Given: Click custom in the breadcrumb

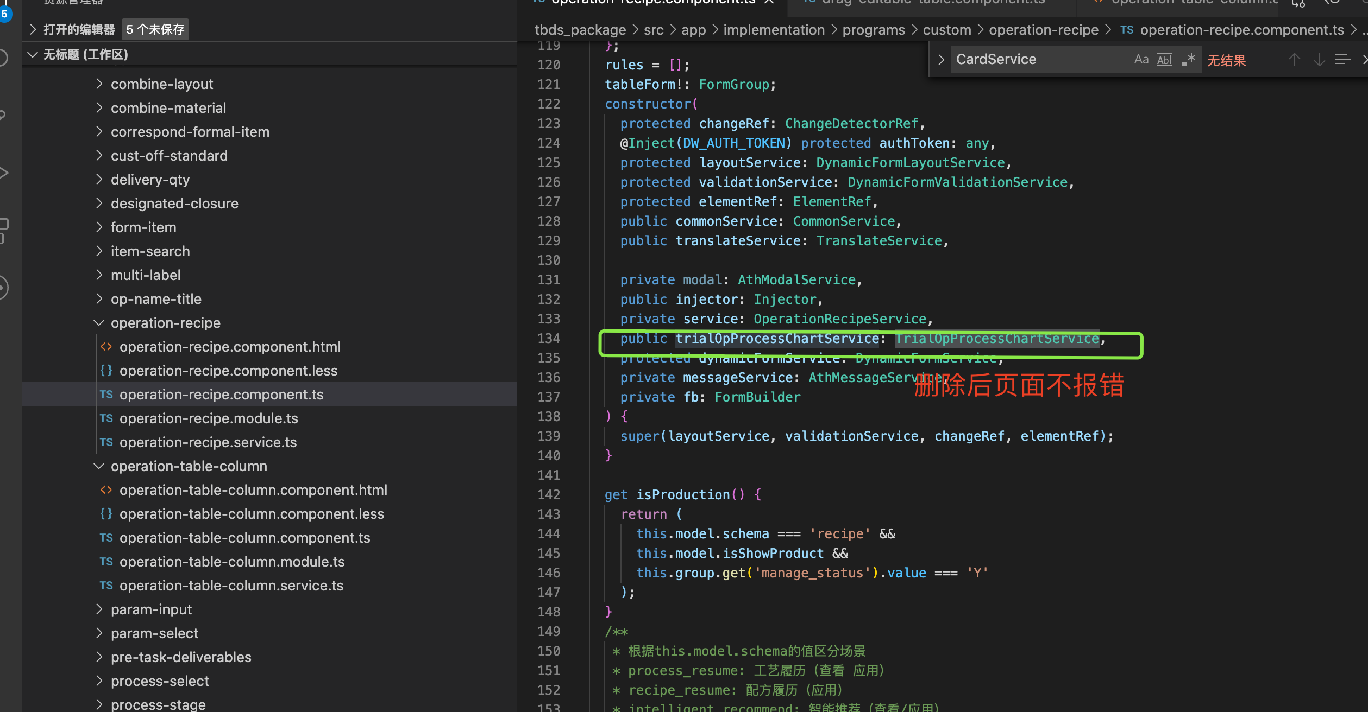Looking at the screenshot, I should point(947,30).
